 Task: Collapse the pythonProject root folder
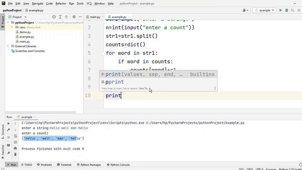[8, 23]
